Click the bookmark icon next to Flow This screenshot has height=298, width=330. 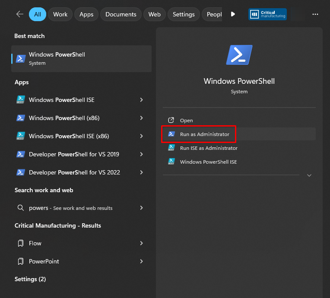(x=20, y=243)
